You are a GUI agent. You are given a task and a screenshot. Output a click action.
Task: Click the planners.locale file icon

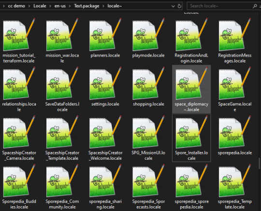(x=105, y=34)
